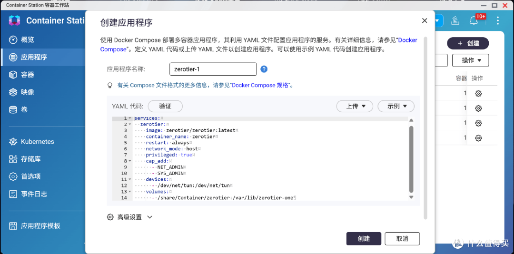
Task: Collapse the services fold arrow on line 1
Action: 130,118
